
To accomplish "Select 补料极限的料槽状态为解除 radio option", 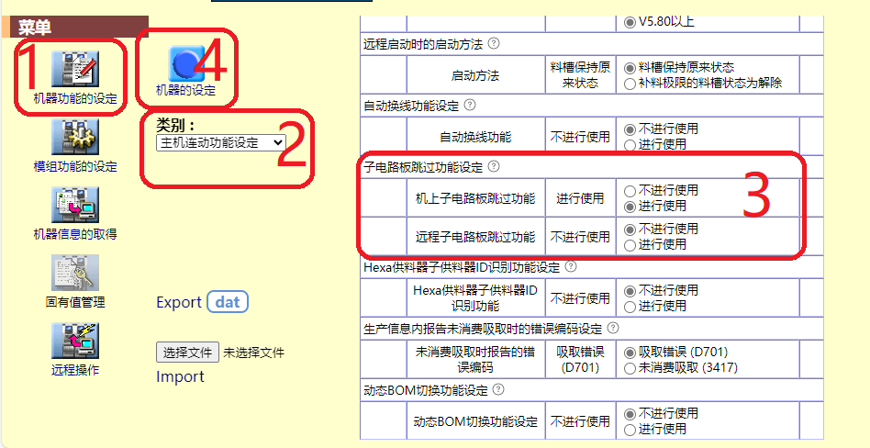I will (630, 83).
